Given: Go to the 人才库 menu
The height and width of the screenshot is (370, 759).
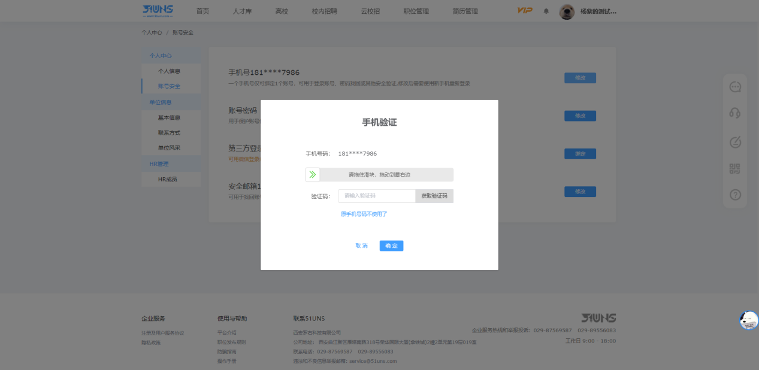Looking at the screenshot, I should click(242, 11).
